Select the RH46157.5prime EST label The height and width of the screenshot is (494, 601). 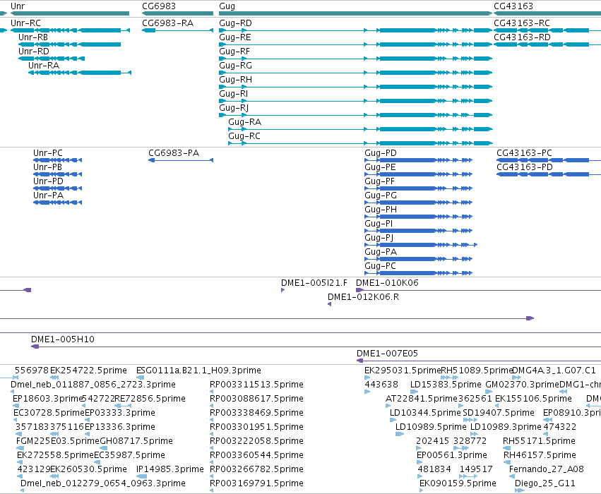(x=540, y=456)
